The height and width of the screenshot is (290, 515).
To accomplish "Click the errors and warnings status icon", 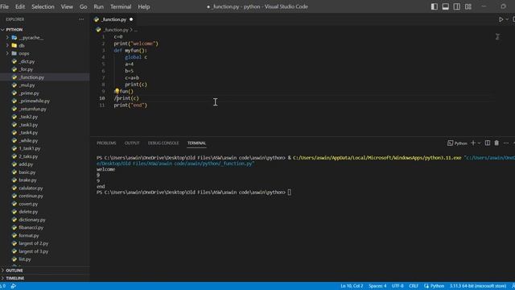I will (3, 286).
